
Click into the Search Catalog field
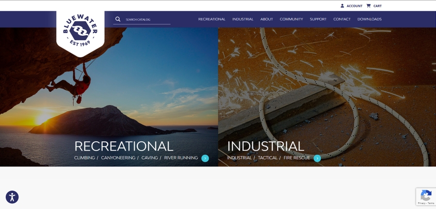tap(147, 19)
